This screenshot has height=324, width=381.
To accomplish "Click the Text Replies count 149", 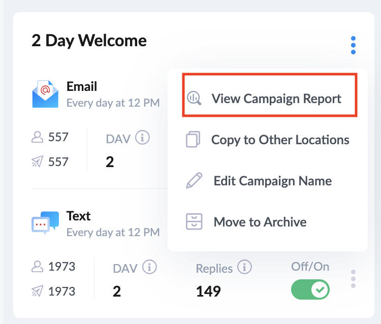I will pyautogui.click(x=208, y=291).
